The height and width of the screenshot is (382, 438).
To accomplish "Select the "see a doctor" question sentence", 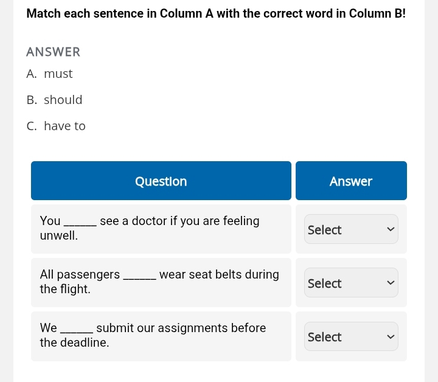I will pos(150,228).
